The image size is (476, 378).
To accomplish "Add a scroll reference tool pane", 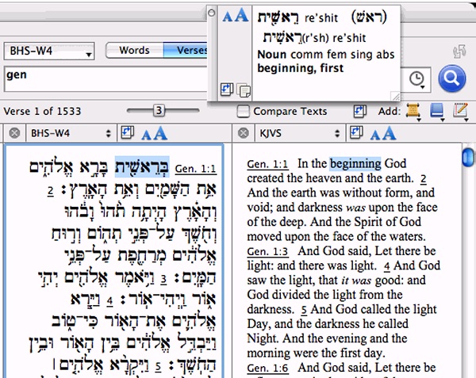I will pyautogui.click(x=413, y=110).
